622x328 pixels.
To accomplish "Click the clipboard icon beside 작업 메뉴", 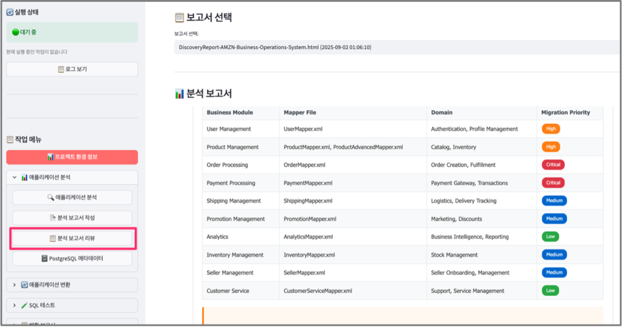I will pyautogui.click(x=10, y=139).
